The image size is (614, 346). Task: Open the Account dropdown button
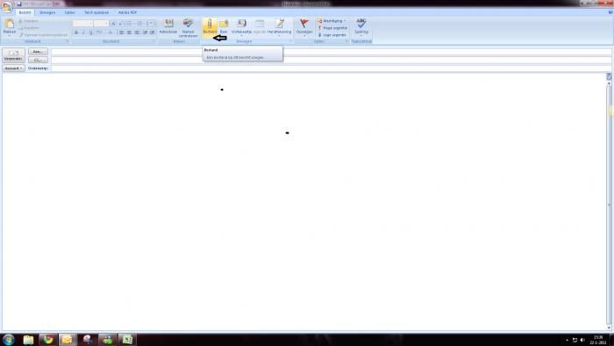pyautogui.click(x=14, y=68)
